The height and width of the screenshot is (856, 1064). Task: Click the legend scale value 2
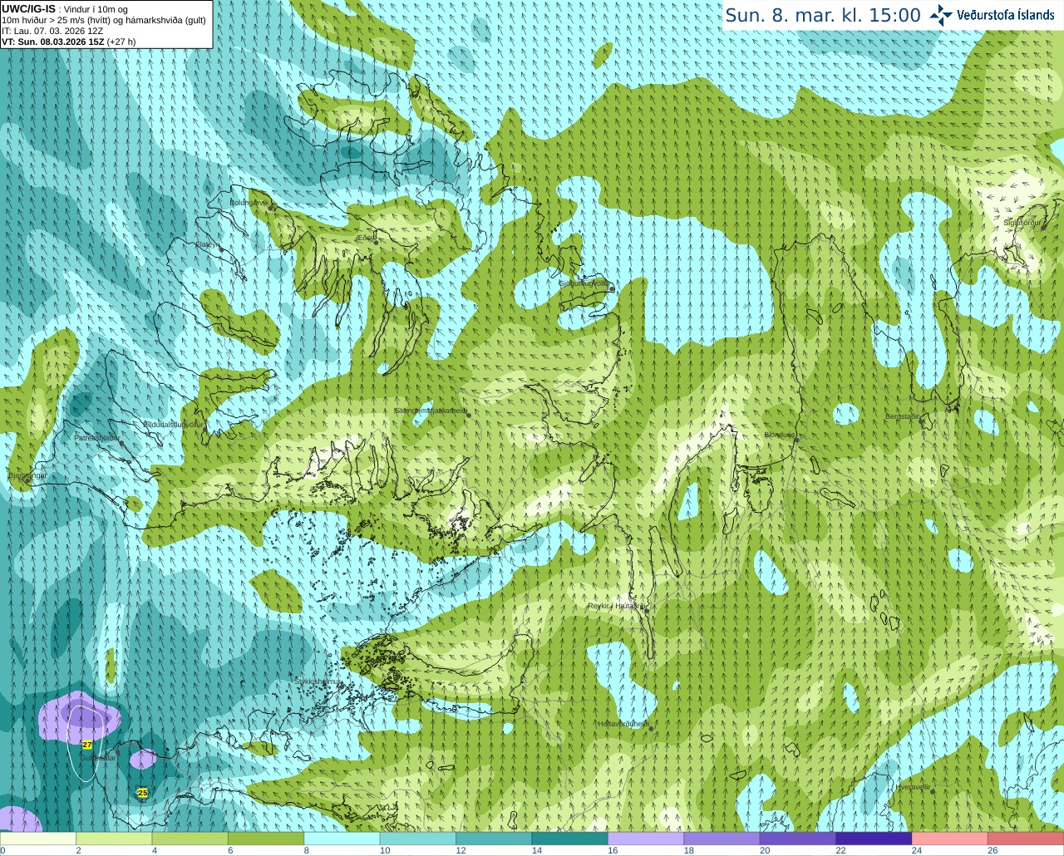(78, 850)
